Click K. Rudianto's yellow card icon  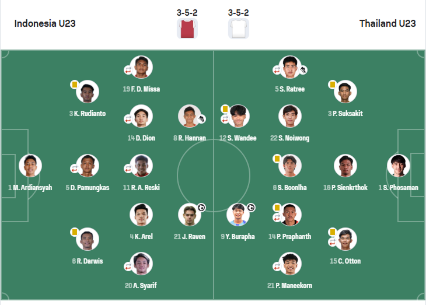tap(75, 85)
